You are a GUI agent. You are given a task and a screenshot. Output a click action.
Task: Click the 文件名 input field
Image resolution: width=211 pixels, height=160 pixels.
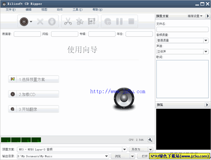[182, 29]
